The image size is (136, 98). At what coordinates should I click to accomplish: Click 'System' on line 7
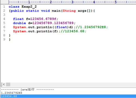[20, 31]
